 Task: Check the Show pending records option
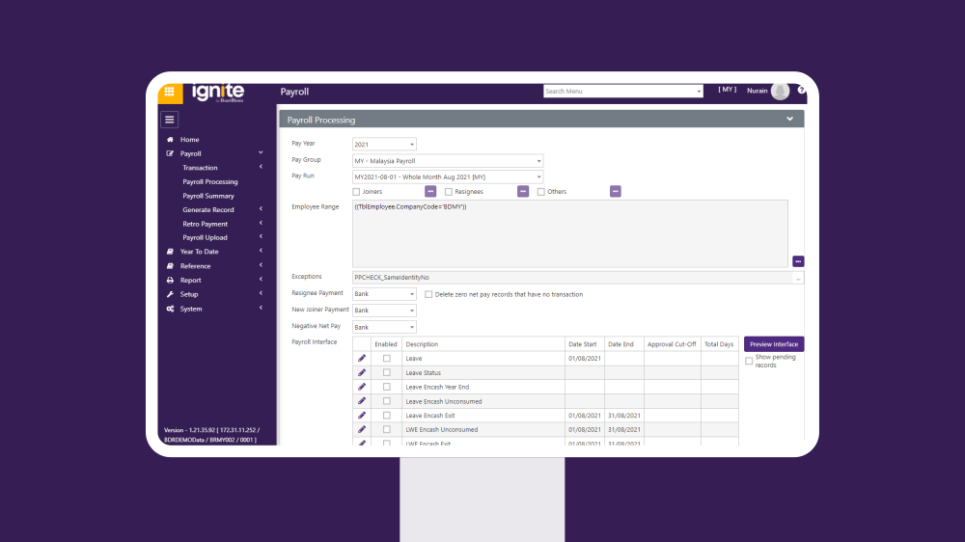[749, 361]
